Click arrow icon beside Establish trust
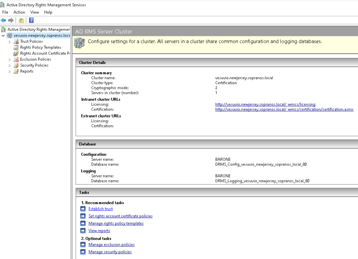358x259 pixels. coord(83,209)
